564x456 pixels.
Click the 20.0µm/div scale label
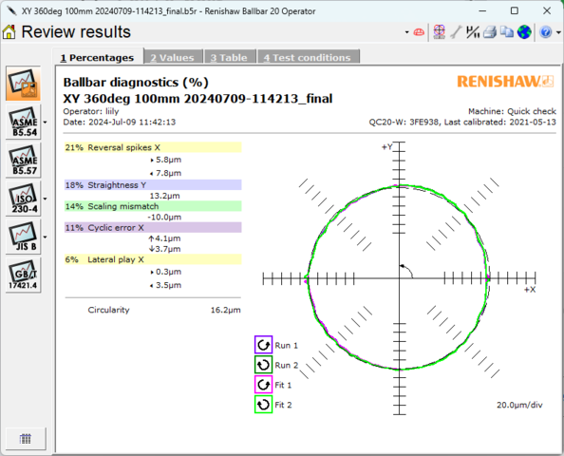coord(519,405)
